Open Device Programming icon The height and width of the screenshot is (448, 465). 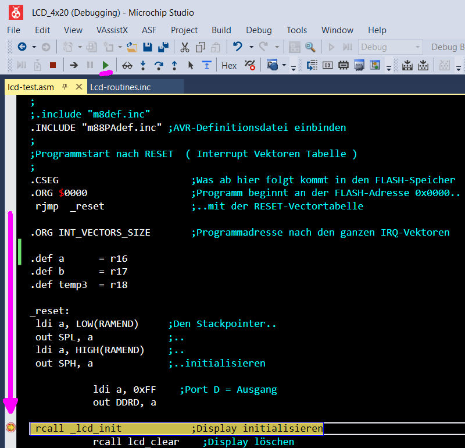pyautogui.click(x=407, y=65)
